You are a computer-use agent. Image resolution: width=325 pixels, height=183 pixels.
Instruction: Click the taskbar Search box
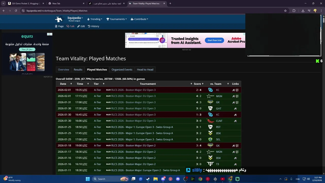110,179
